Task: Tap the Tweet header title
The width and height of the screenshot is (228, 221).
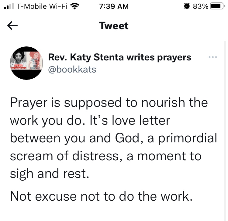Action: (x=114, y=26)
